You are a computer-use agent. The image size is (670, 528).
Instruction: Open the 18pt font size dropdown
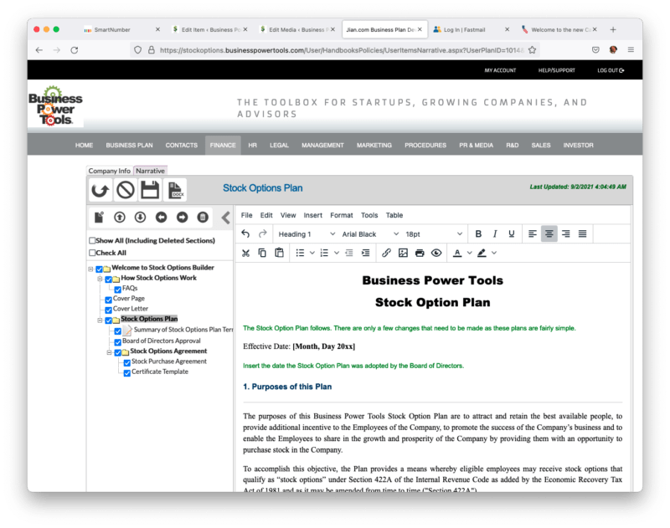433,234
